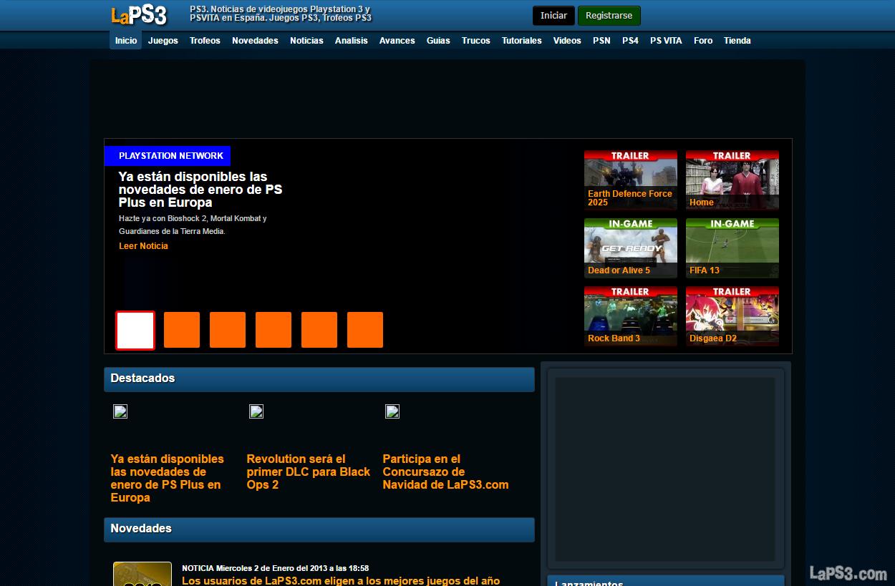The width and height of the screenshot is (895, 586).
Task: Click the LaPS3 logo in header
Action: point(139,15)
